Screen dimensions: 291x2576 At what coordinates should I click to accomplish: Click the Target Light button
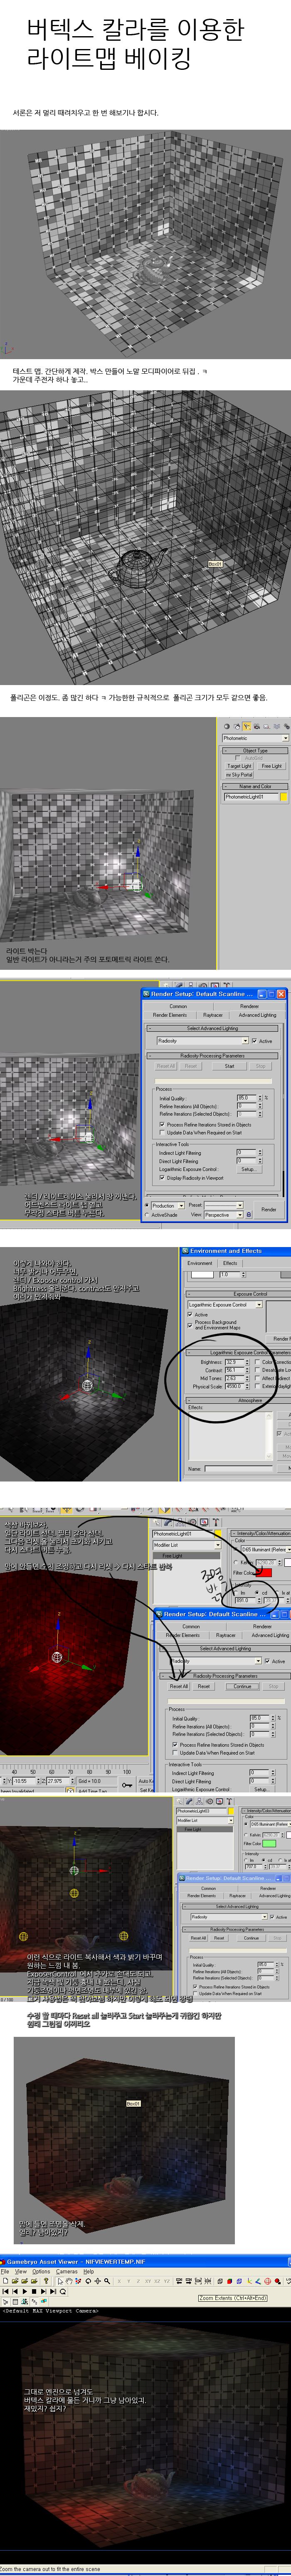point(239,766)
